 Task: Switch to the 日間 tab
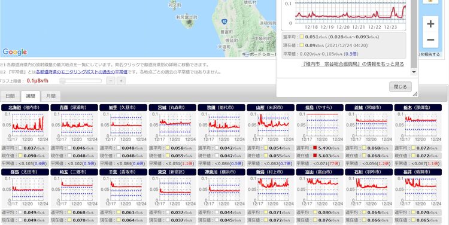point(10,96)
